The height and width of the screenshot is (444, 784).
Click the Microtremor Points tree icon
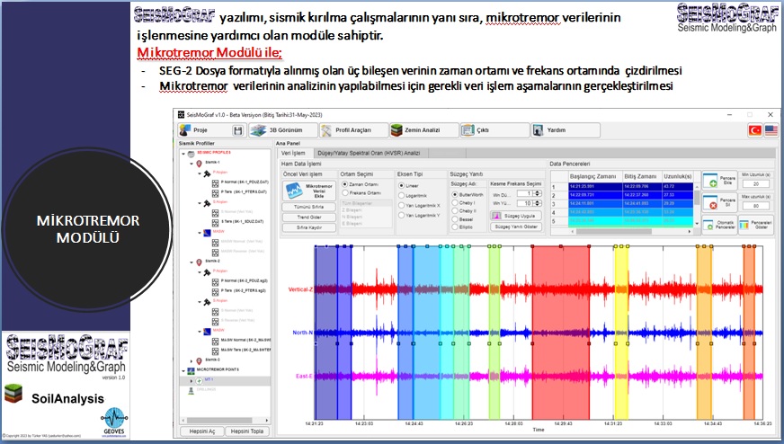click(x=191, y=370)
